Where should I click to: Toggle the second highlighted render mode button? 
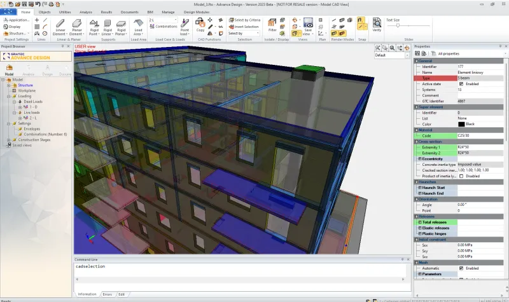click(342, 33)
